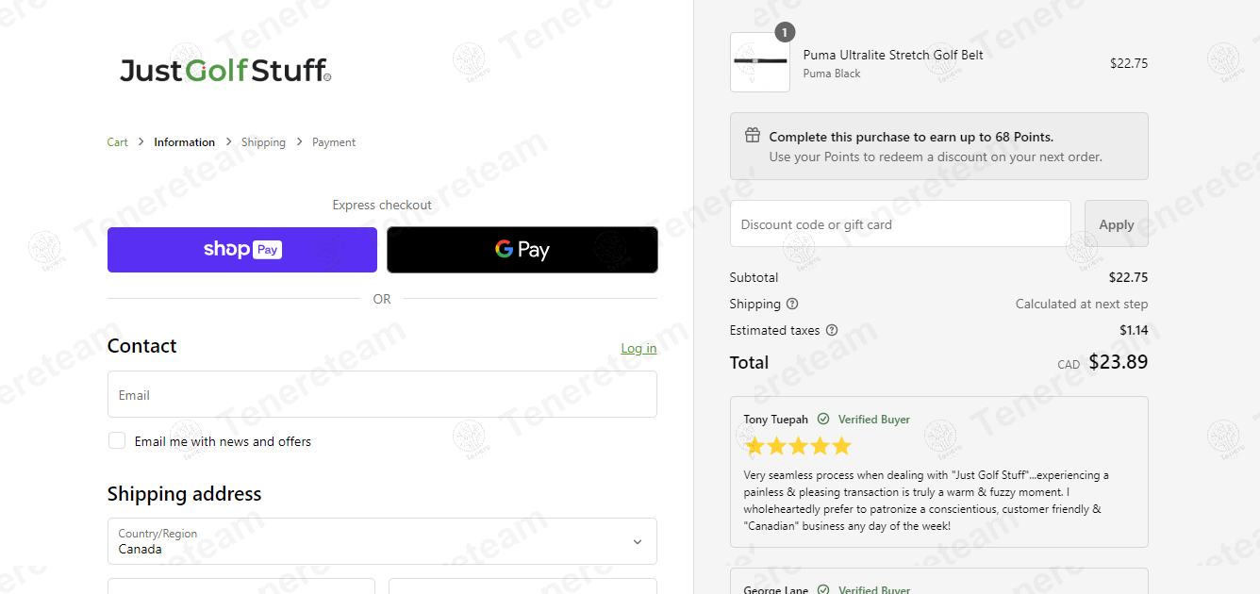Click the Just Golf Stuff logo
The image size is (1260, 594).
[x=224, y=70]
